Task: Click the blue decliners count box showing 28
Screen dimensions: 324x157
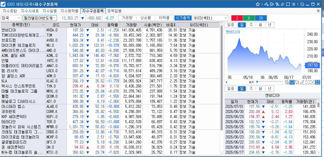Action: (261, 18)
